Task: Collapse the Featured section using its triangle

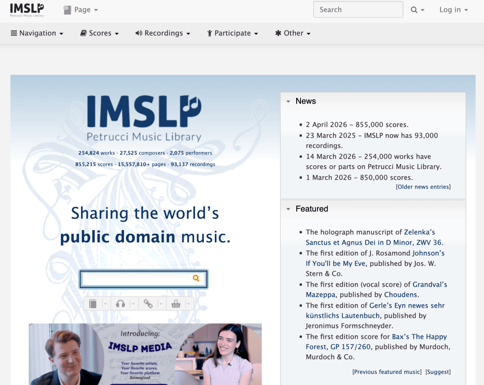Action: coord(288,209)
